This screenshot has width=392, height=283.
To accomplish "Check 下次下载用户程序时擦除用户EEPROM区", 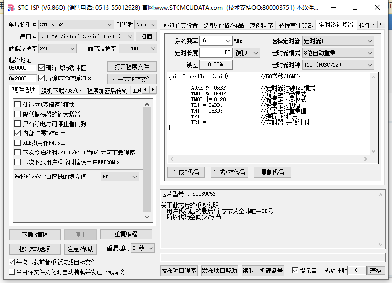I will point(17,162).
